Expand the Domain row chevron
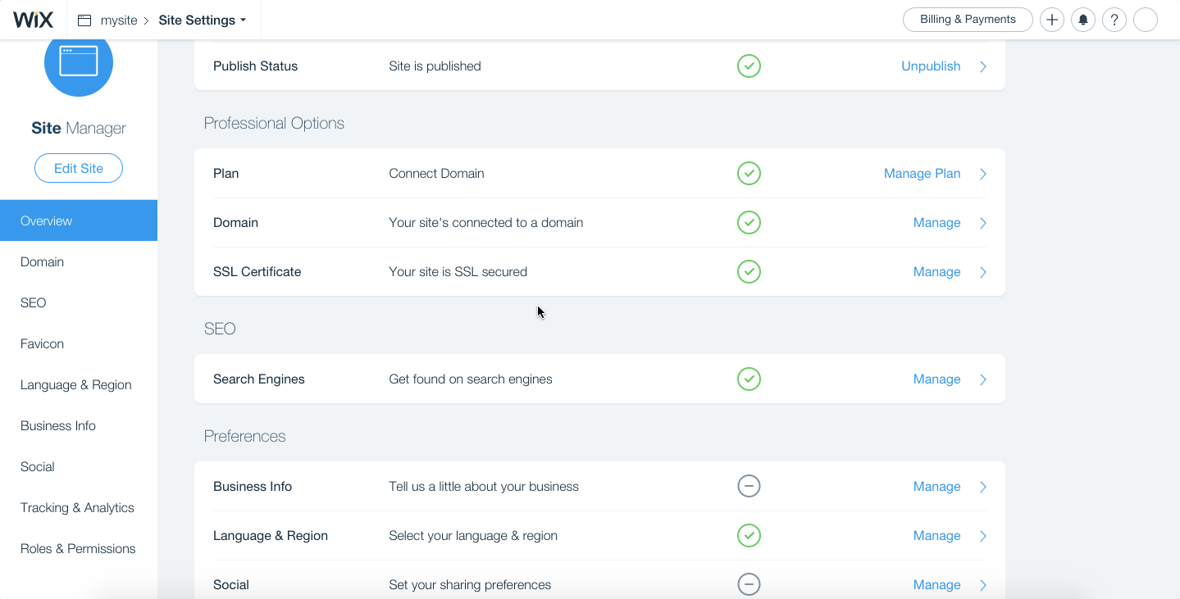Image resolution: width=1180 pixels, height=599 pixels. (982, 222)
